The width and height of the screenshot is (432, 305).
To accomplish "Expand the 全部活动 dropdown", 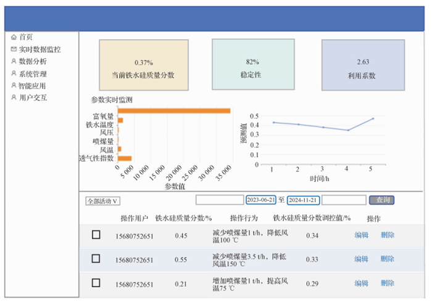I will tap(103, 201).
